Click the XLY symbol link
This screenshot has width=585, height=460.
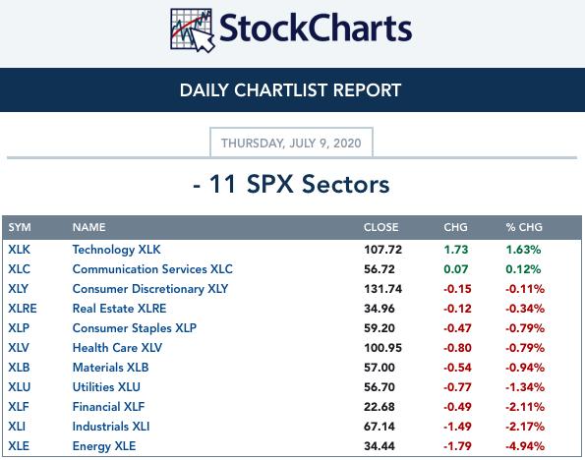19,289
